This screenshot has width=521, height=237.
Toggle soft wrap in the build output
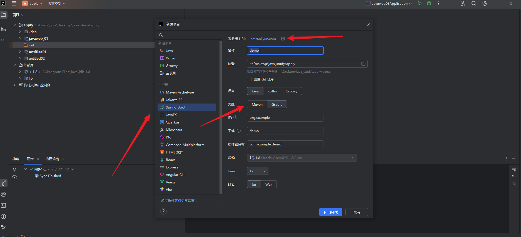(514, 170)
